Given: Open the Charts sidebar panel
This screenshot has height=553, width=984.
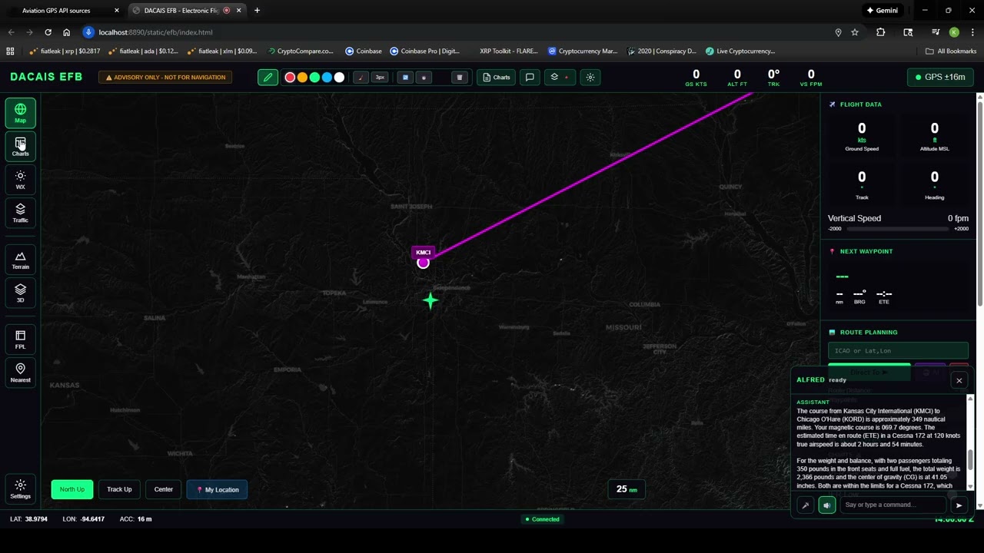Looking at the screenshot, I should point(20,146).
